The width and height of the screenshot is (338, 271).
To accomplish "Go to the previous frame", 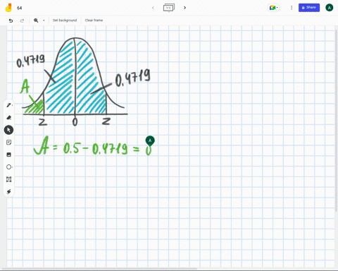I will [x=153, y=8].
